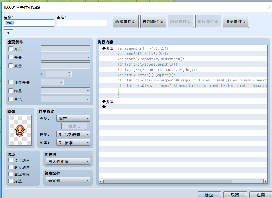Confirm with the 确定 button
The image size is (272, 198).
[209, 195]
